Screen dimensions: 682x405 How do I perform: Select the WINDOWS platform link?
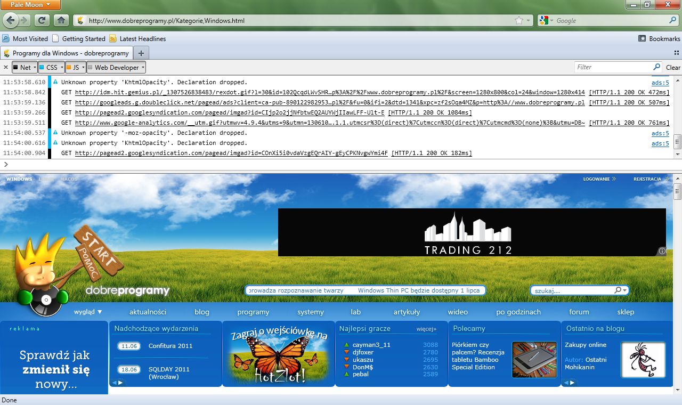(19, 179)
